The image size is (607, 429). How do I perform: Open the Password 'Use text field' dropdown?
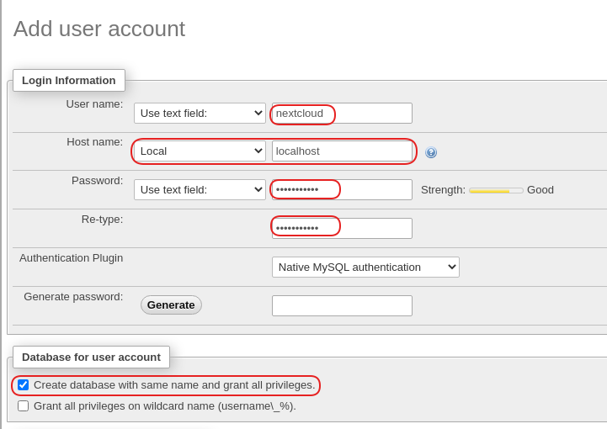[x=200, y=190]
